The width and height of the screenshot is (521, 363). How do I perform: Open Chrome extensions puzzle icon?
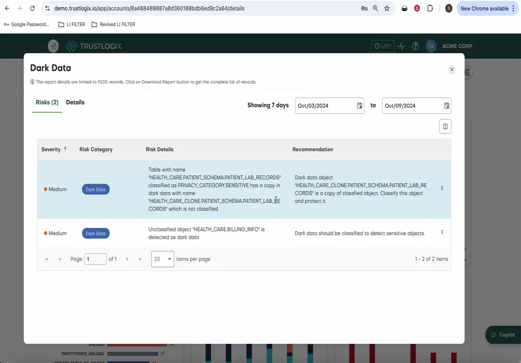point(430,9)
